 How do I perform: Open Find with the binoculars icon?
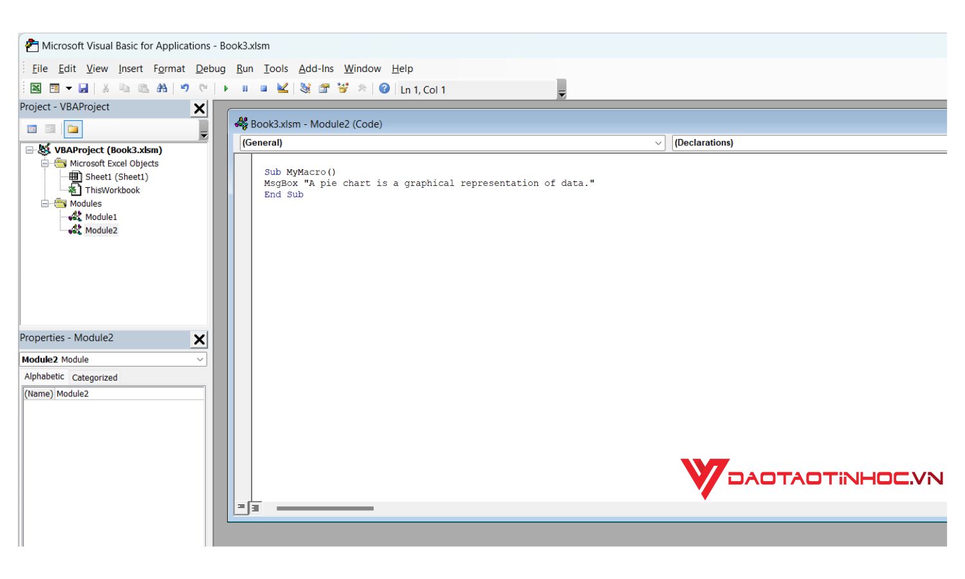click(x=162, y=88)
